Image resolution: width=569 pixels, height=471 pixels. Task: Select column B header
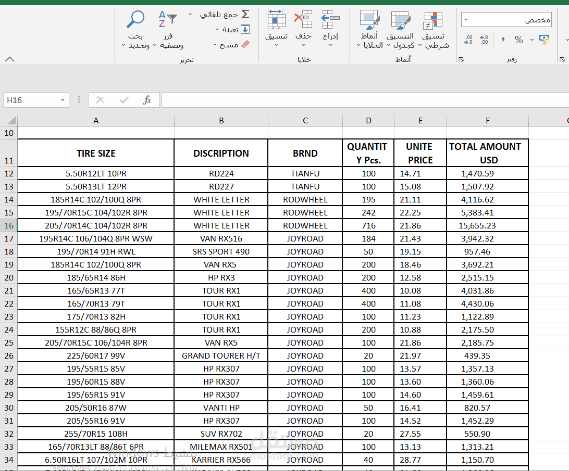coord(221,120)
